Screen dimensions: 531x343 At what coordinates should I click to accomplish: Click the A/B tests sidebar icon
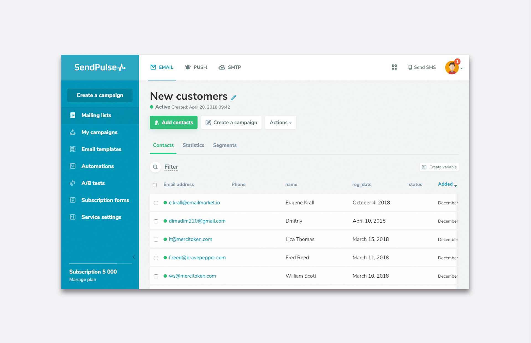[x=73, y=183]
